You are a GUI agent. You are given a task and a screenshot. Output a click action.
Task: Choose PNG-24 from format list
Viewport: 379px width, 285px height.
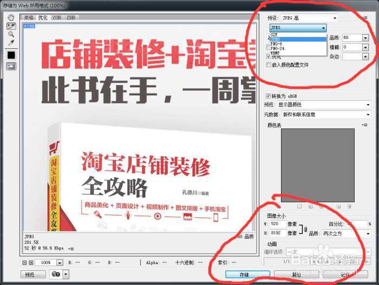click(298, 48)
